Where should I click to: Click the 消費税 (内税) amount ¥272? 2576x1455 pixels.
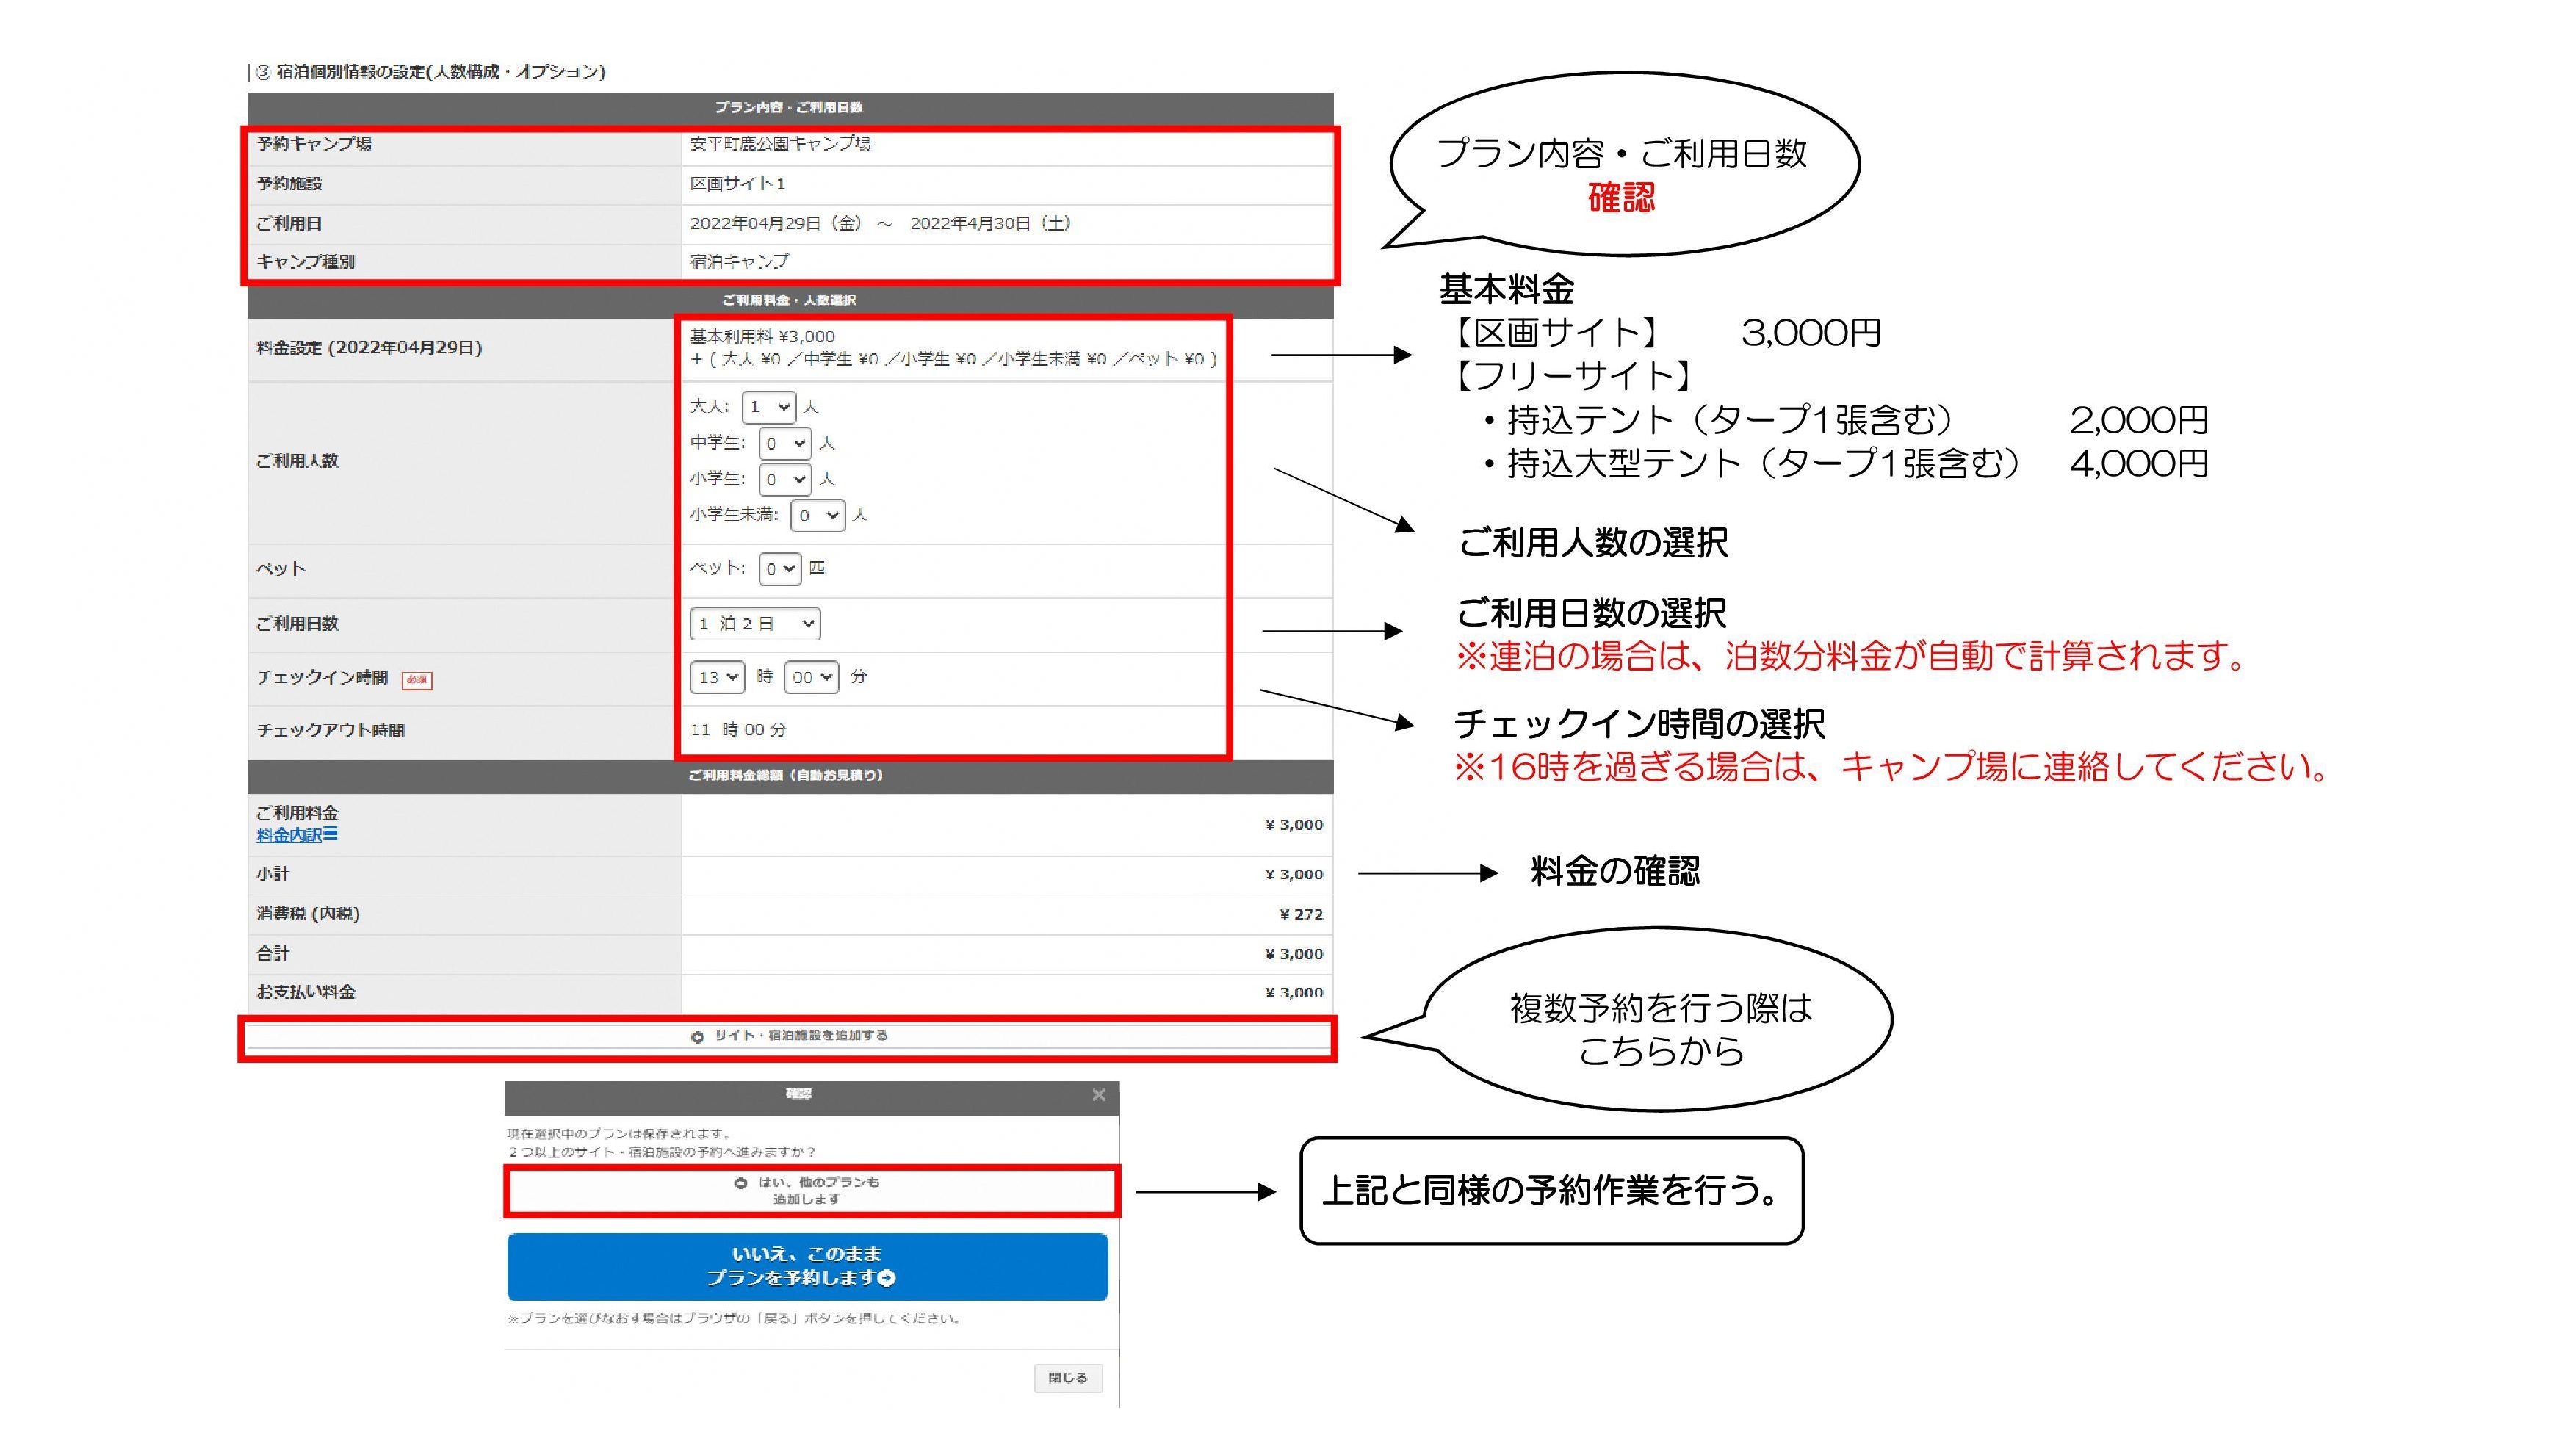(1301, 914)
